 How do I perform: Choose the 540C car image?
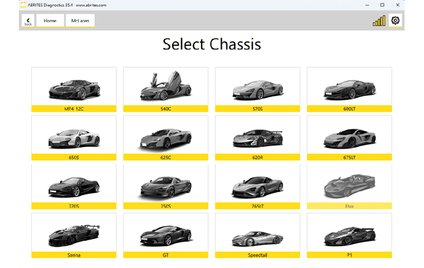tap(166, 85)
